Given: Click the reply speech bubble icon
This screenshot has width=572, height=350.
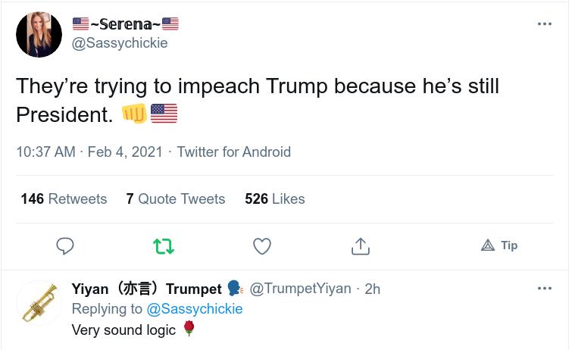Looking at the screenshot, I should tap(65, 245).
